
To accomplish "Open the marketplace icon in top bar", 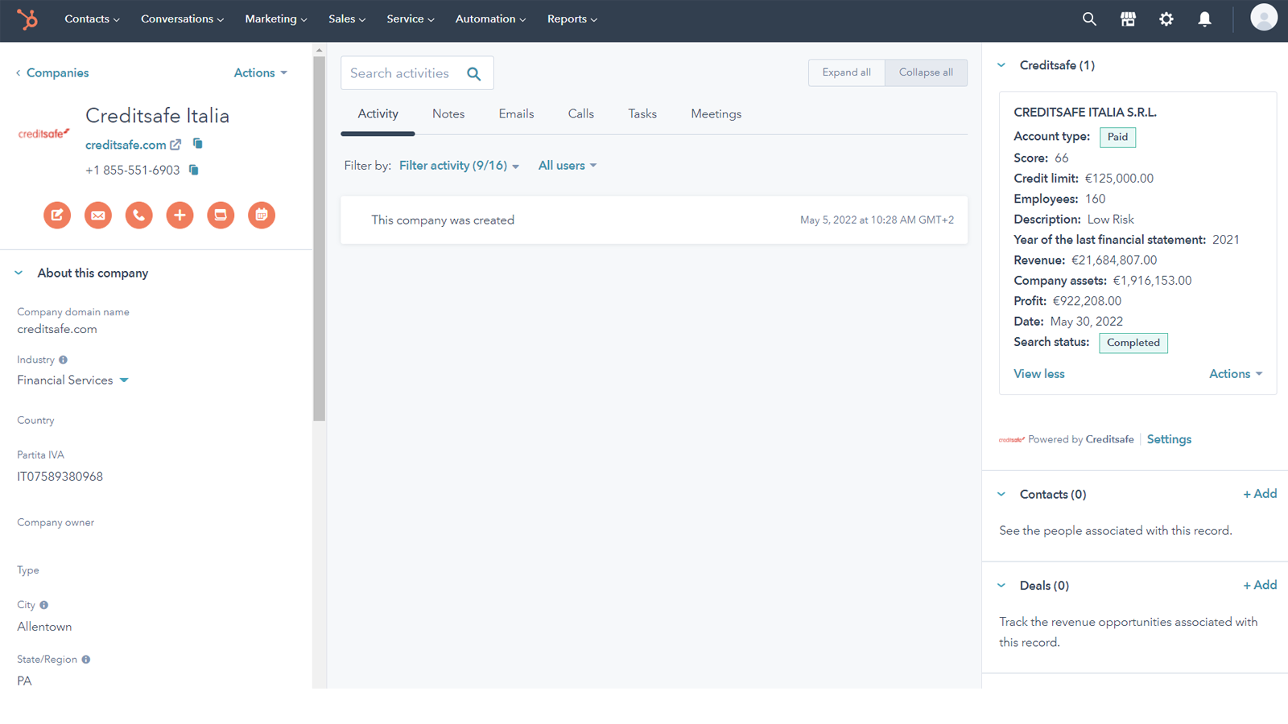I will [1128, 19].
